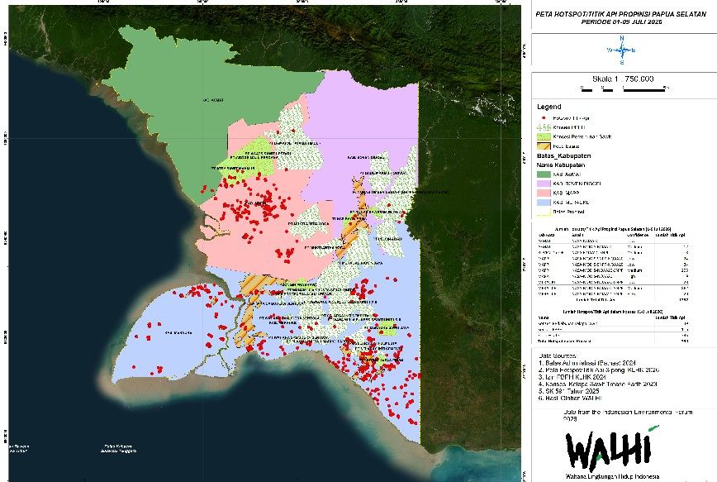
Task: Click the hotspot summary table
Action: pos(613,264)
